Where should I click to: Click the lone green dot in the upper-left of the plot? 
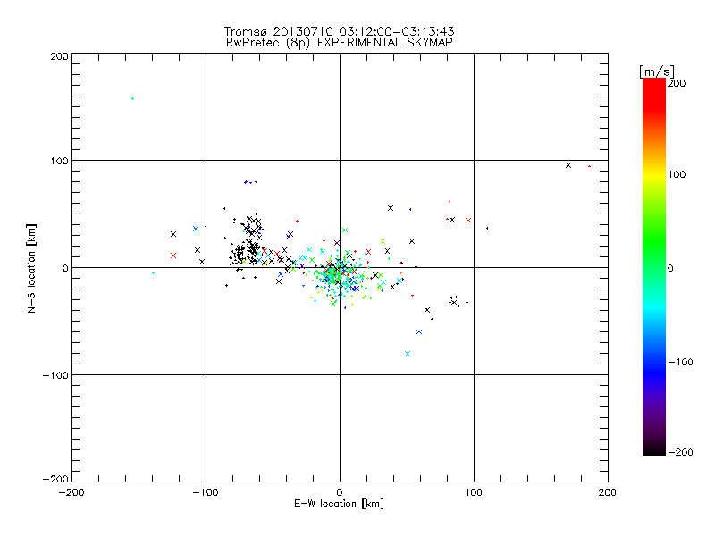132,99
